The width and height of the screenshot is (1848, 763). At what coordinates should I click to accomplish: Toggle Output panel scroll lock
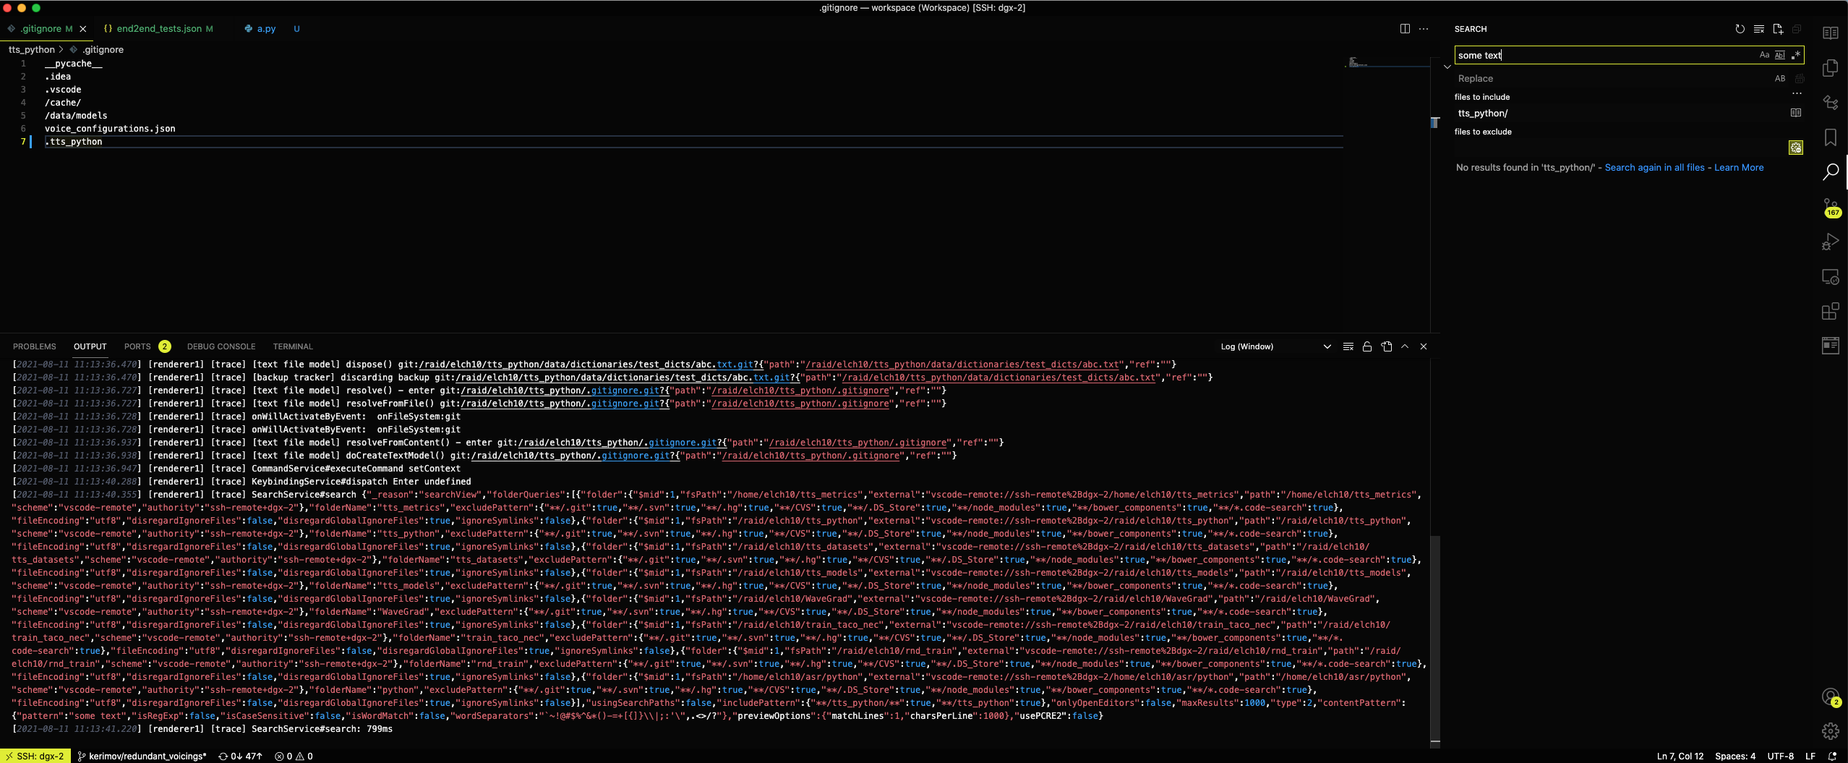coord(1367,346)
